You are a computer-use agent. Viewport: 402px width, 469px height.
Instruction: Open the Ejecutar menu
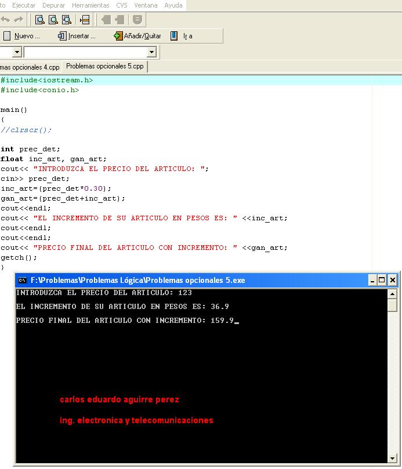tap(24, 5)
